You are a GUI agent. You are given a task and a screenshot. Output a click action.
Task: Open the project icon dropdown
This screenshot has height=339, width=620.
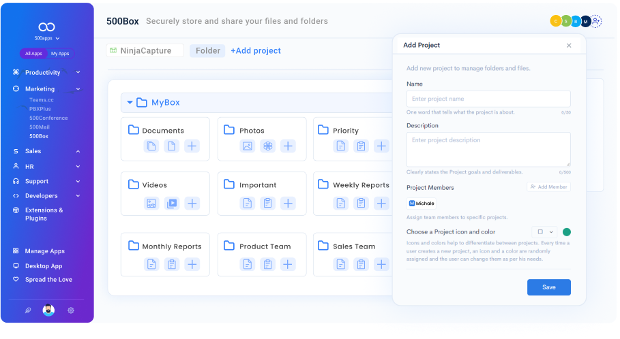click(x=544, y=232)
